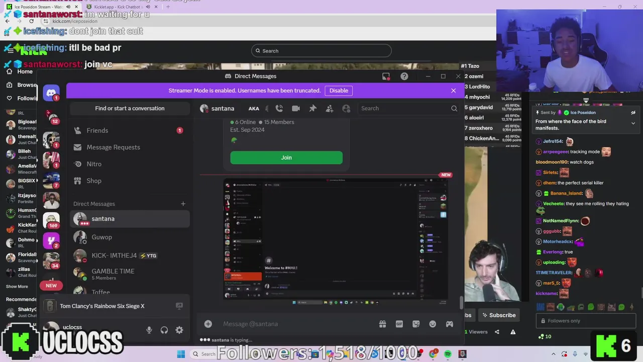Open Kick Browse in sidebar
The height and width of the screenshot is (362, 643).
coord(22,85)
